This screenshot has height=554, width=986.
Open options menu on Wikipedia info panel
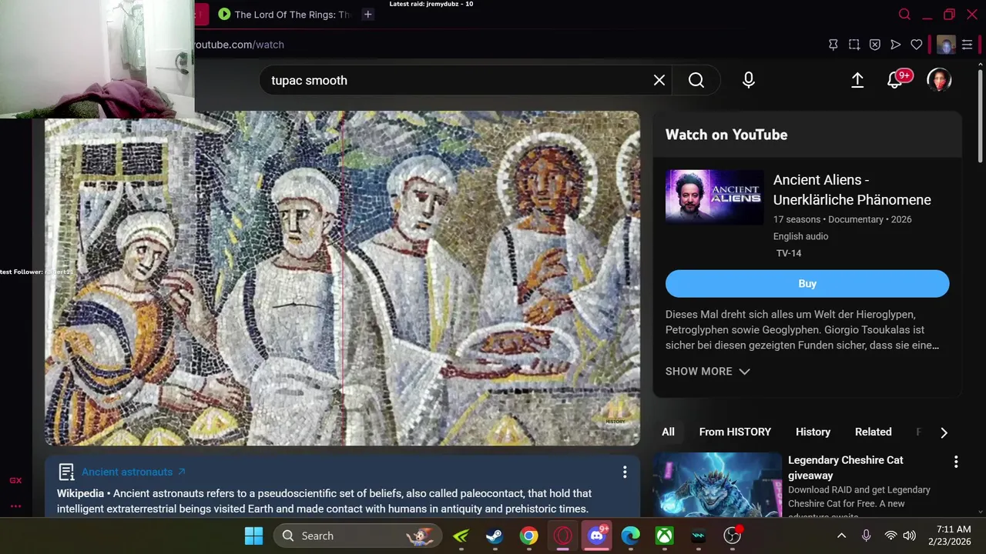point(625,472)
